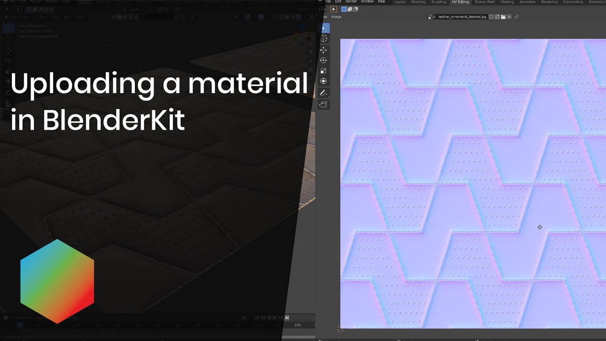Click jump to end playback button
This screenshot has height=341, width=606.
[x=286, y=318]
